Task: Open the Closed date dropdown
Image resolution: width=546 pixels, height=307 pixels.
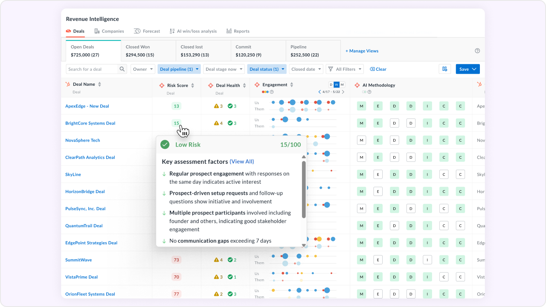Action: coord(306,69)
